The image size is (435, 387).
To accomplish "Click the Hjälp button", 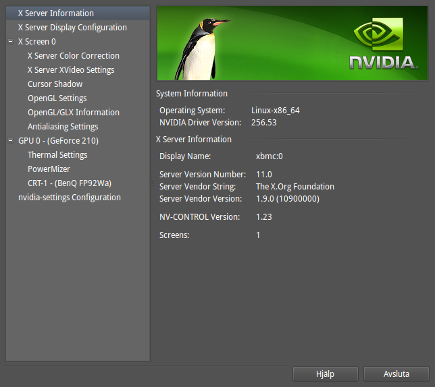I will pos(326,374).
